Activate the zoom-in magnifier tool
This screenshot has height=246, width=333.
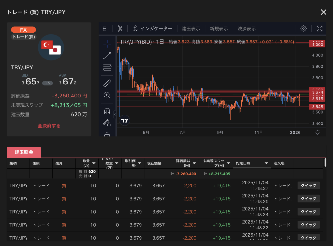[107, 95]
